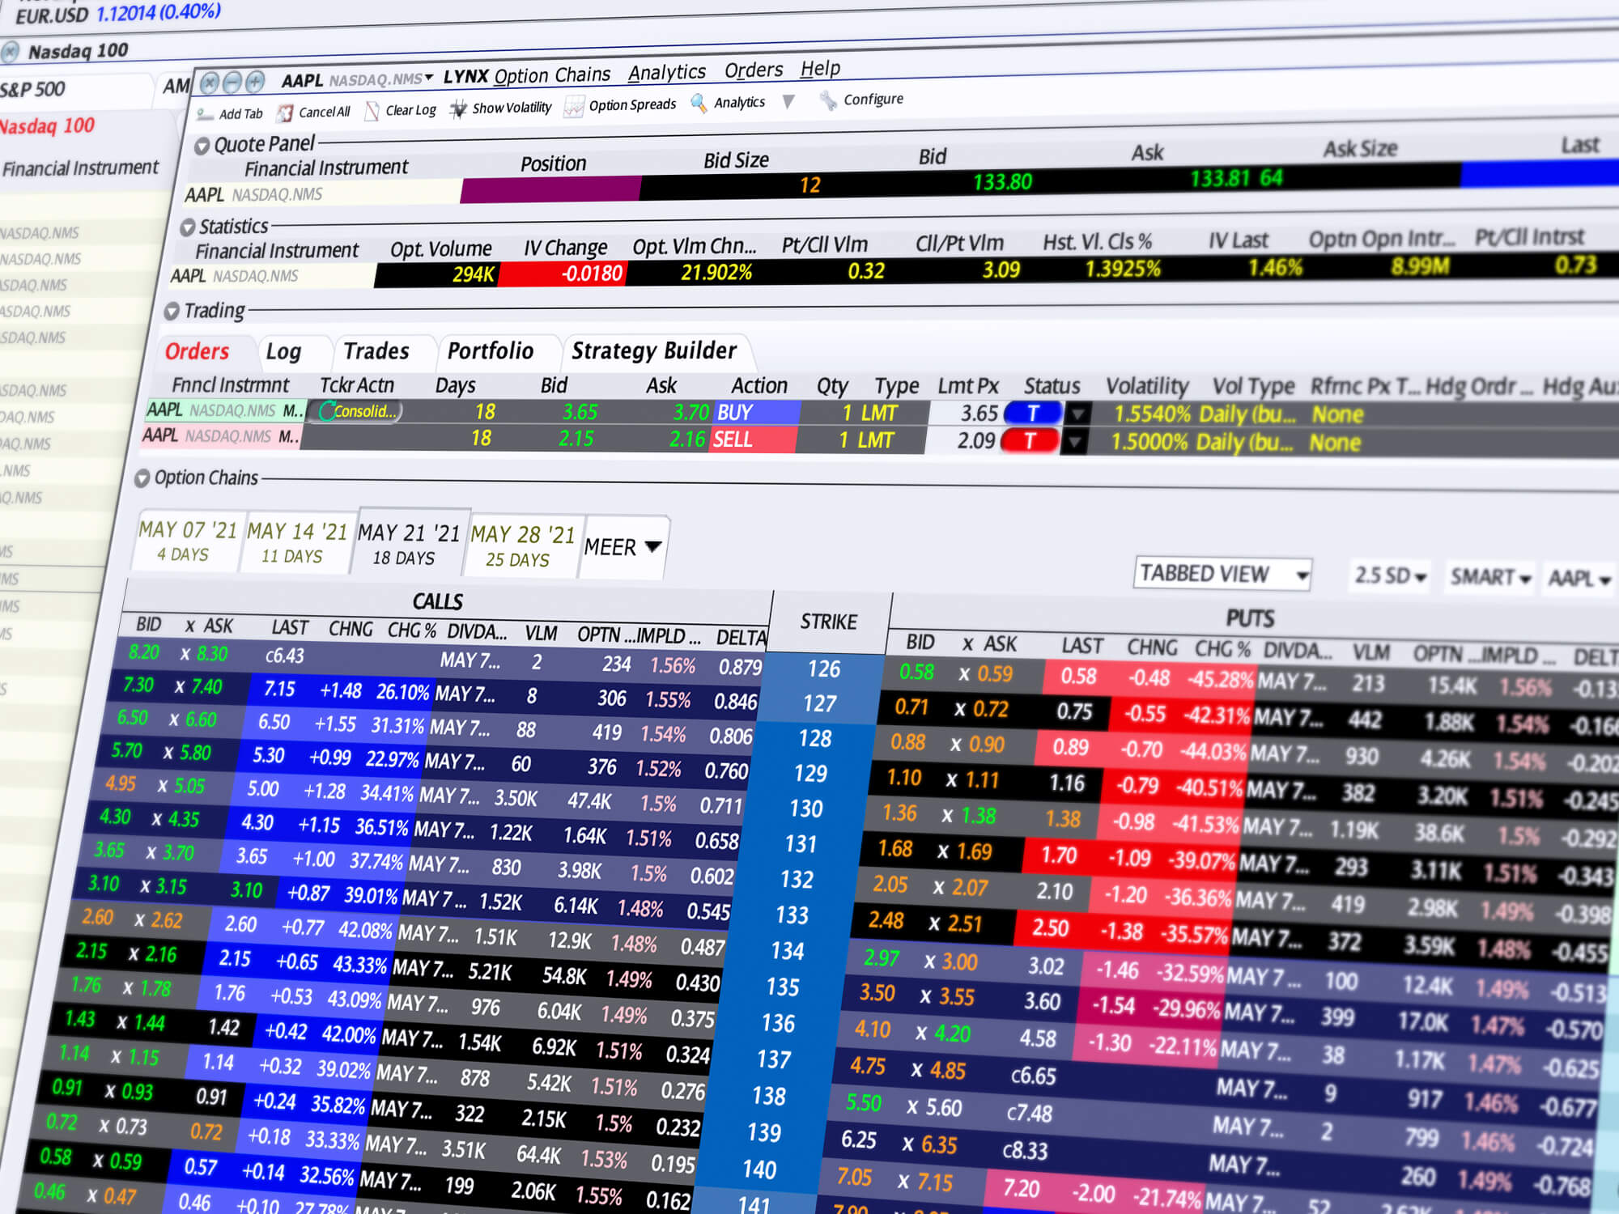Open the TABBED VIEW dropdown
This screenshot has height=1214, width=1619.
1223,574
